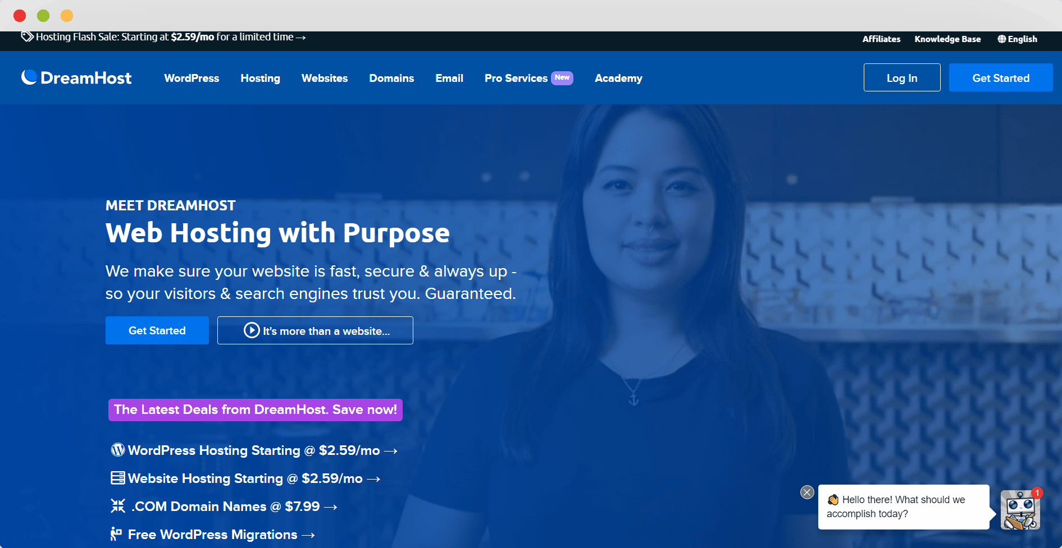Viewport: 1062px width, 548px height.
Task: Open the chatbot robot avatar
Action: [1020, 511]
